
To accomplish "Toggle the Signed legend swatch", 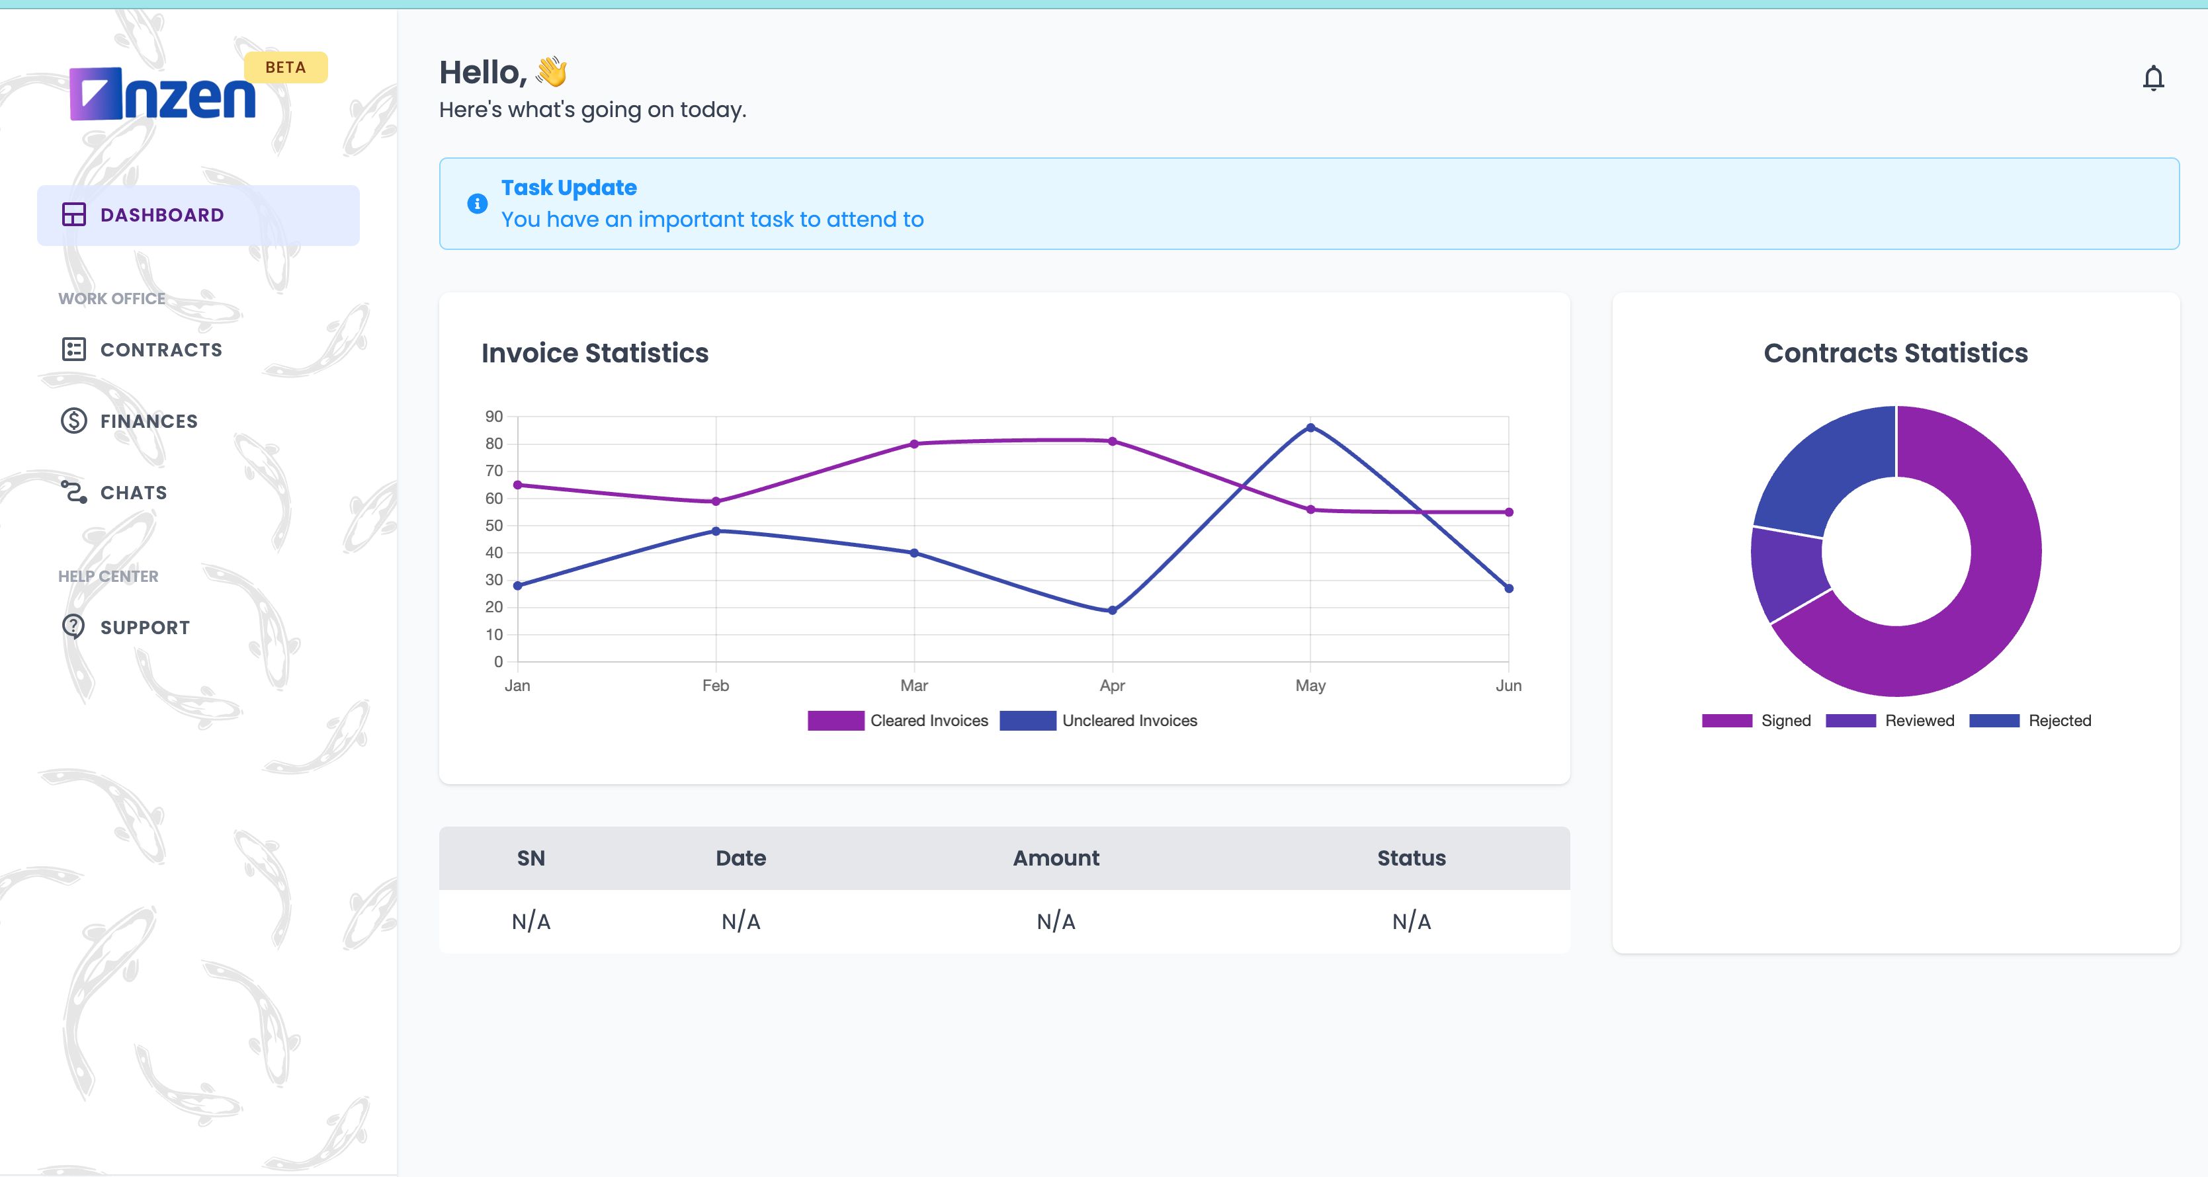I will pyautogui.click(x=1727, y=721).
